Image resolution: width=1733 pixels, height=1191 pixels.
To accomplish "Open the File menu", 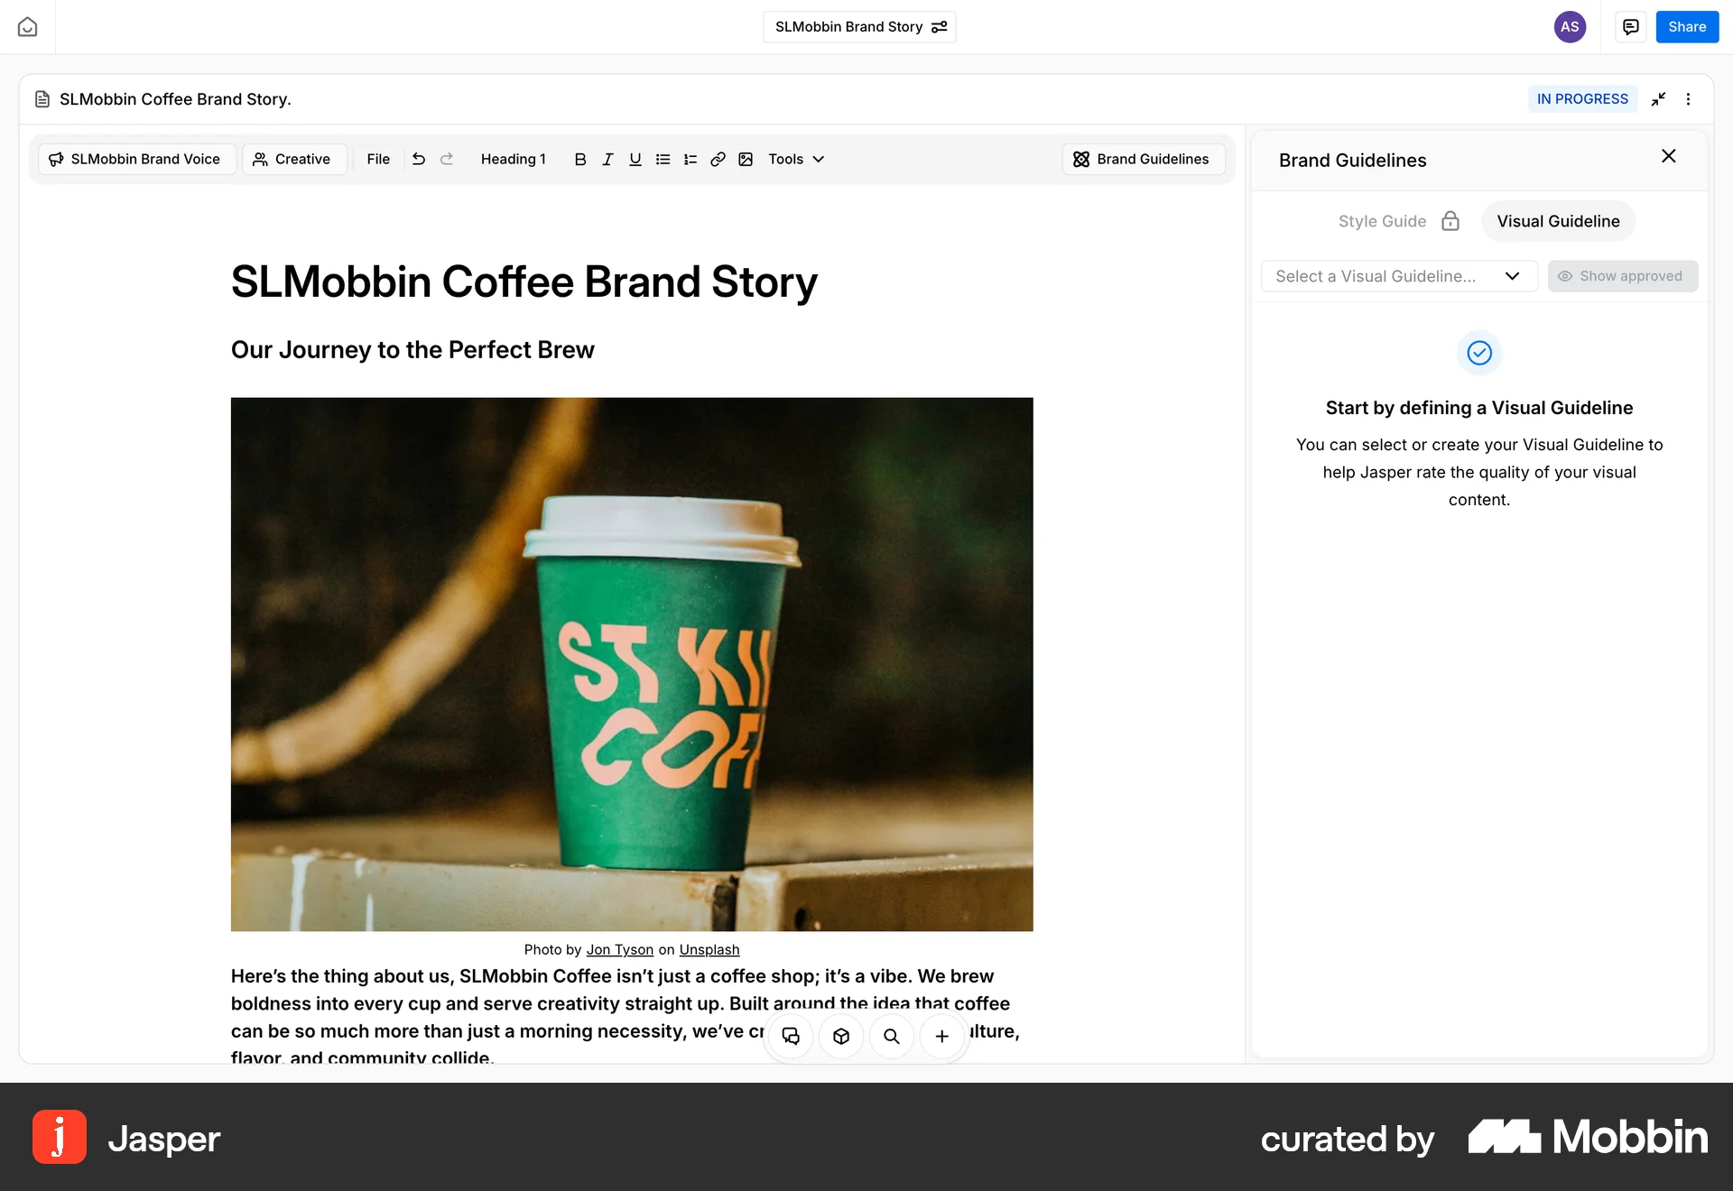I will [378, 159].
